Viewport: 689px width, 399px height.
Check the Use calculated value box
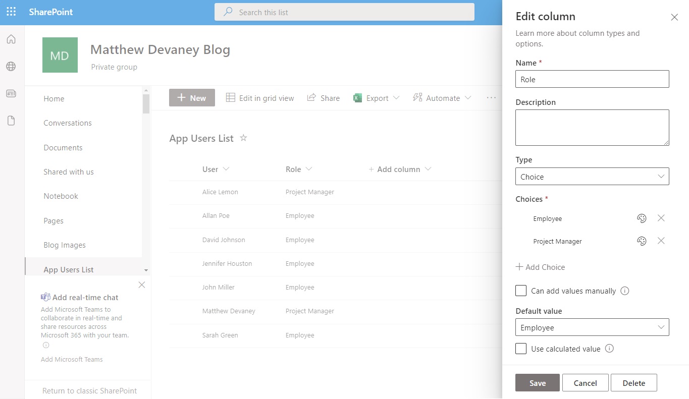[521, 349]
